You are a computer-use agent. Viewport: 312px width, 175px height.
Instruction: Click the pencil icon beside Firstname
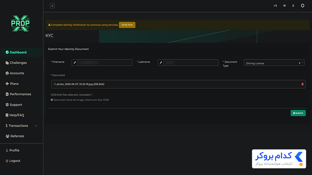[74, 63]
